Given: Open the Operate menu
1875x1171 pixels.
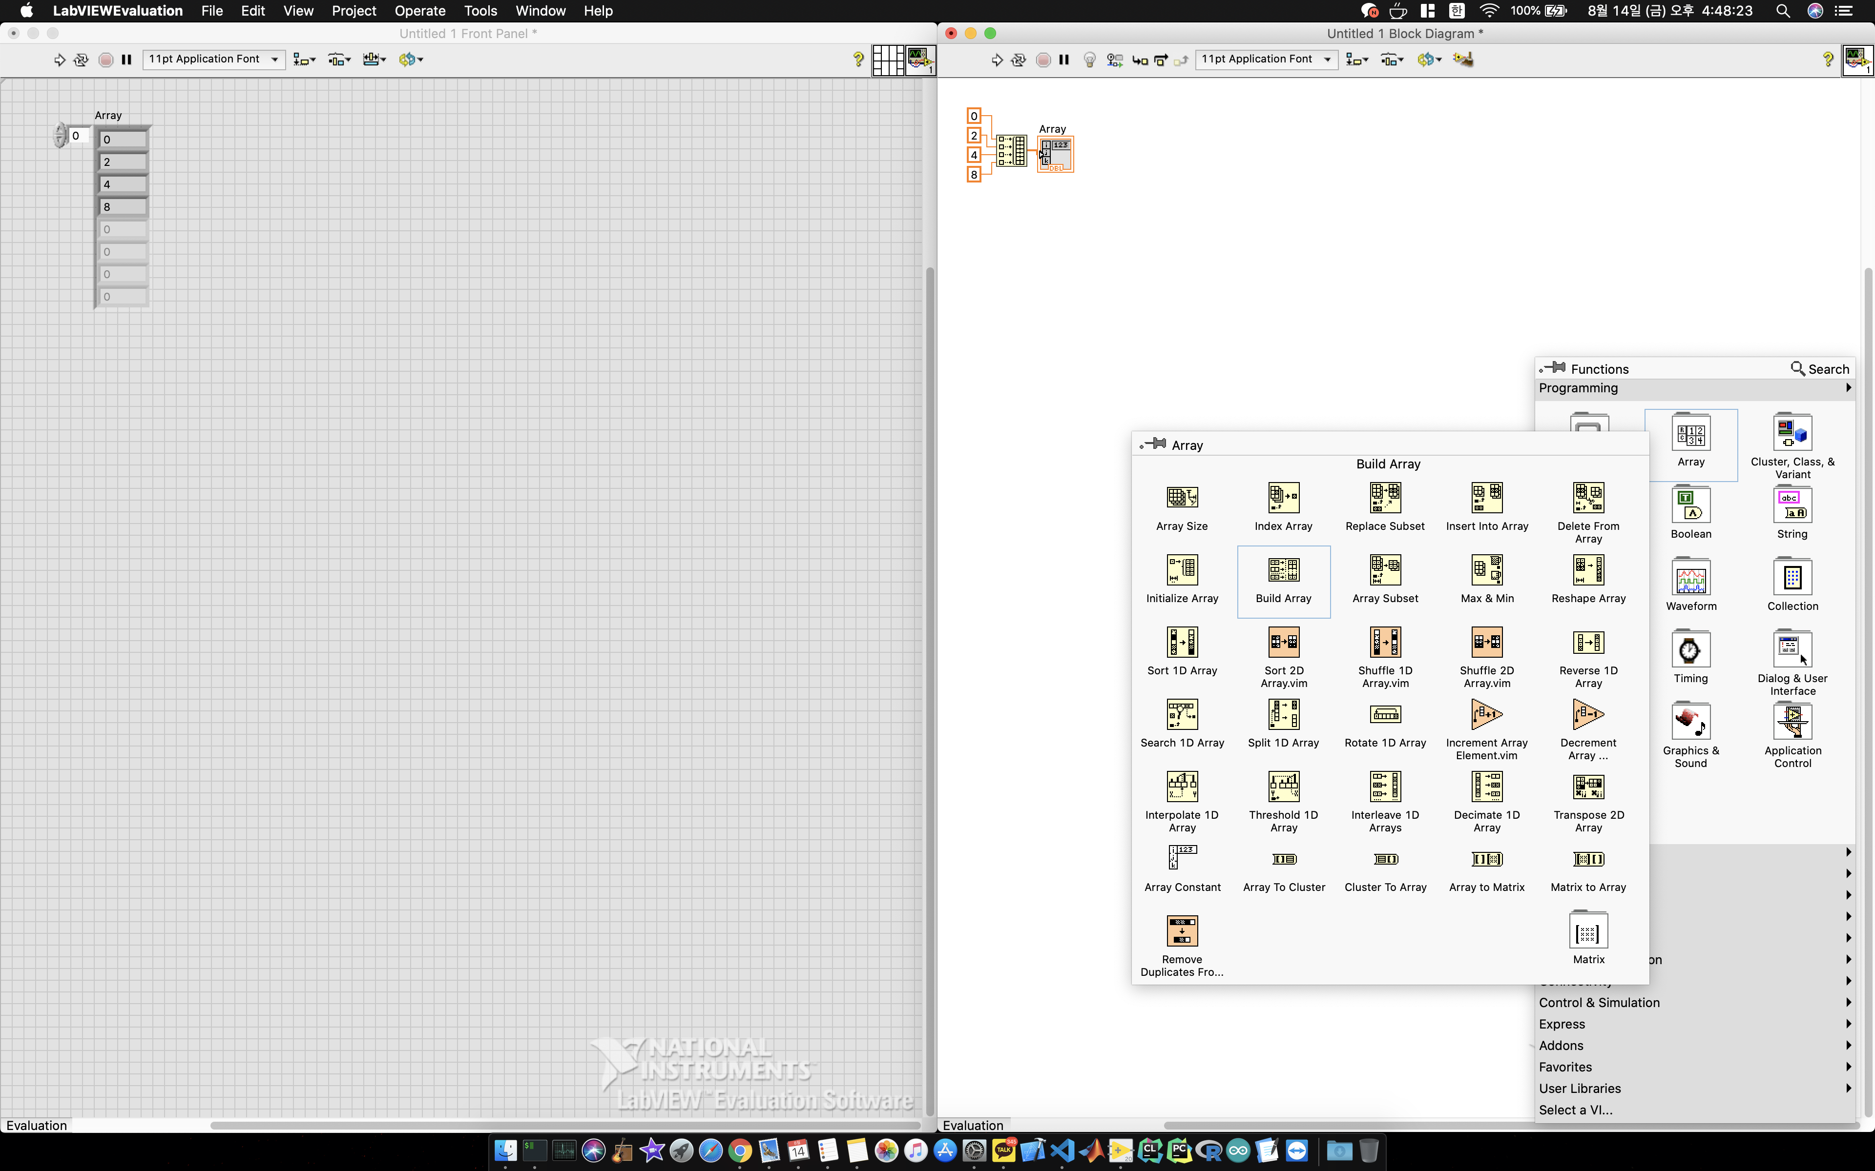Looking at the screenshot, I should coord(420,11).
